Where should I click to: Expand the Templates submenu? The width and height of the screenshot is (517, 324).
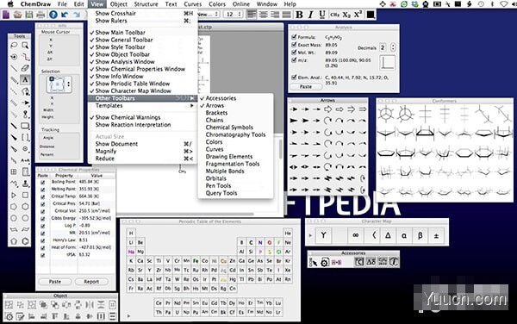(143, 105)
